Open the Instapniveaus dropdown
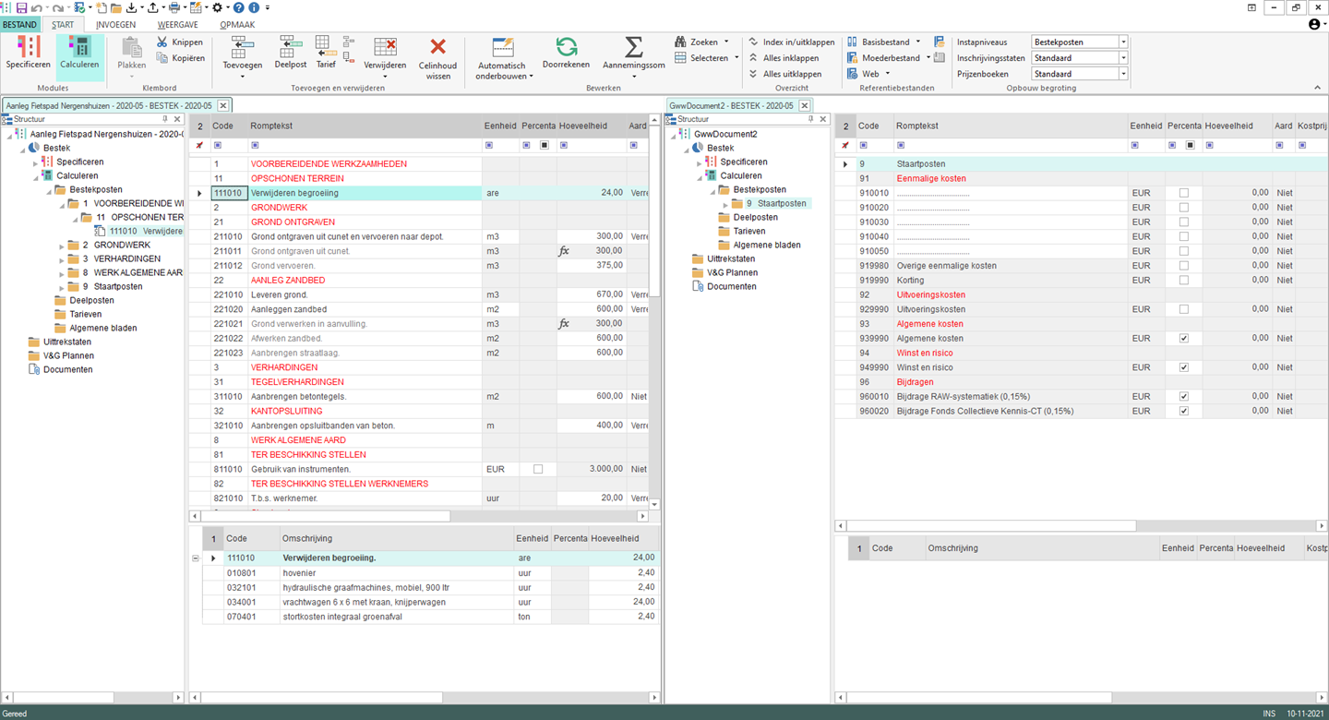Image resolution: width=1329 pixels, height=720 pixels. pyautogui.click(x=1123, y=42)
